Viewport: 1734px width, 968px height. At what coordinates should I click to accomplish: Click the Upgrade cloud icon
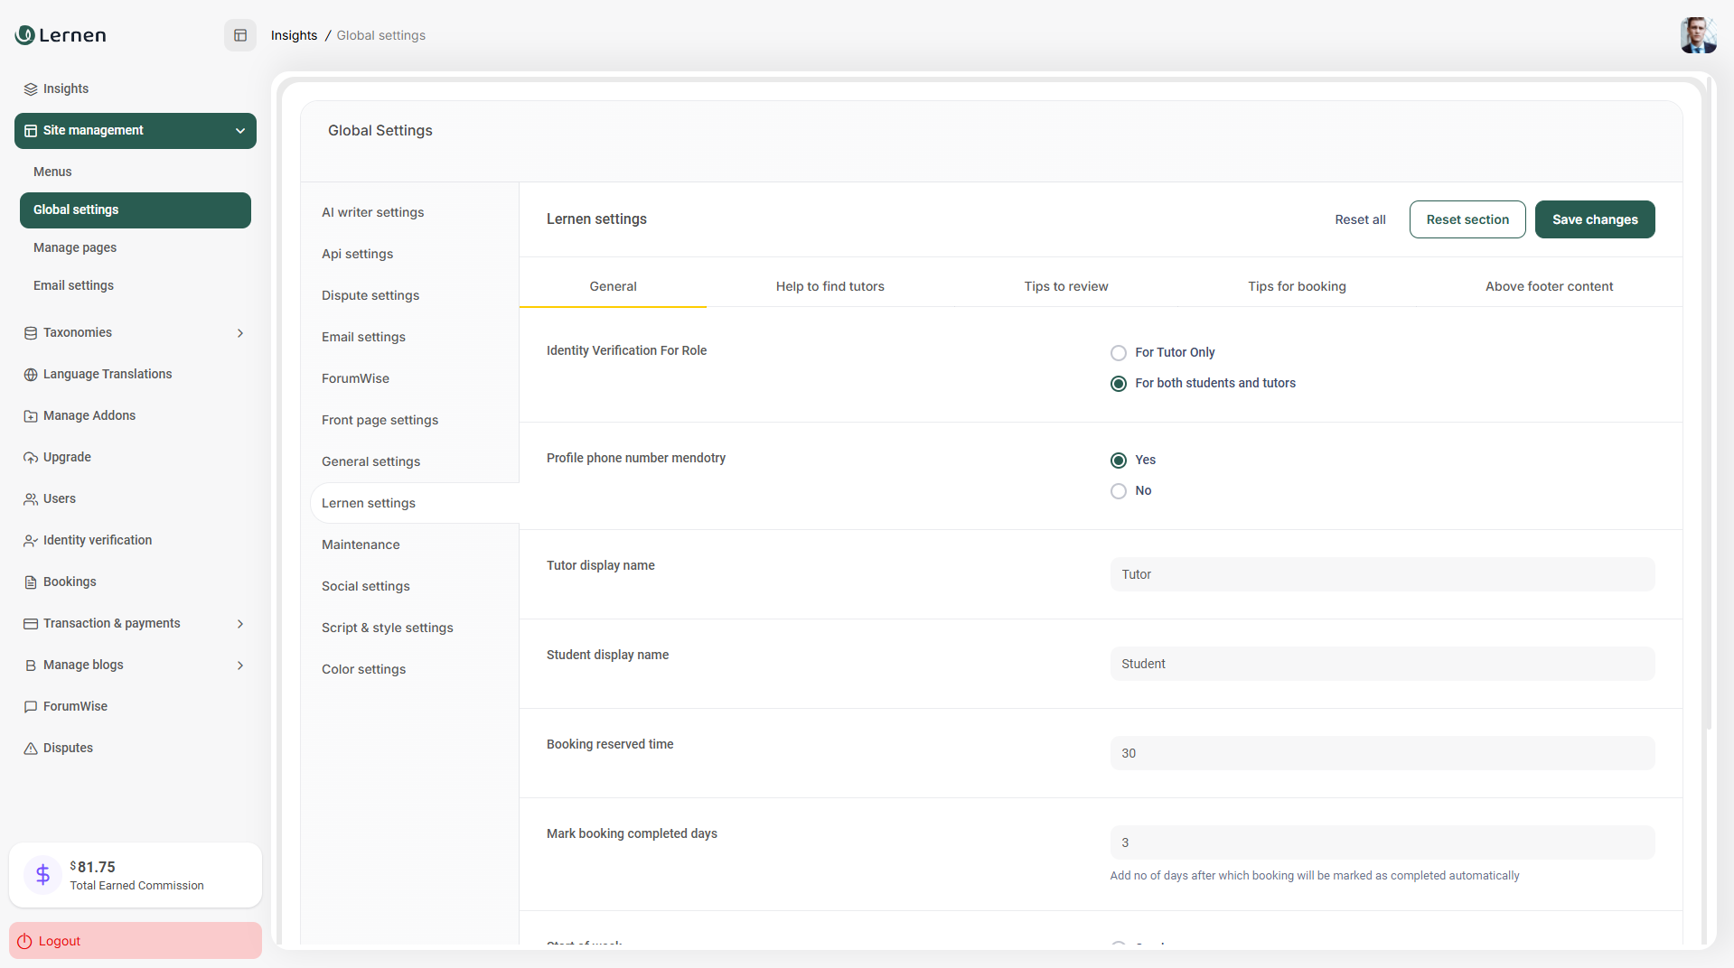coord(31,458)
